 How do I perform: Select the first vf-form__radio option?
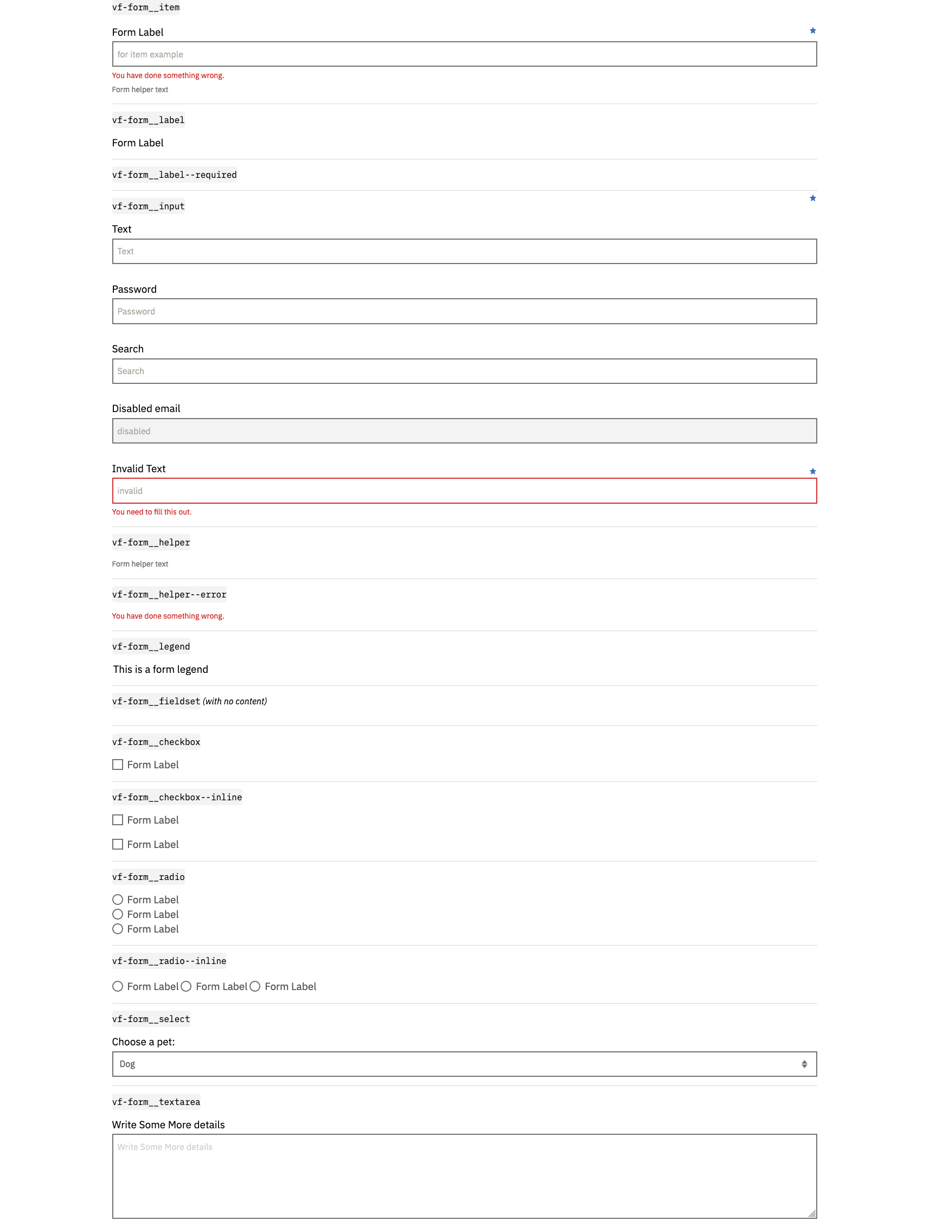(117, 899)
